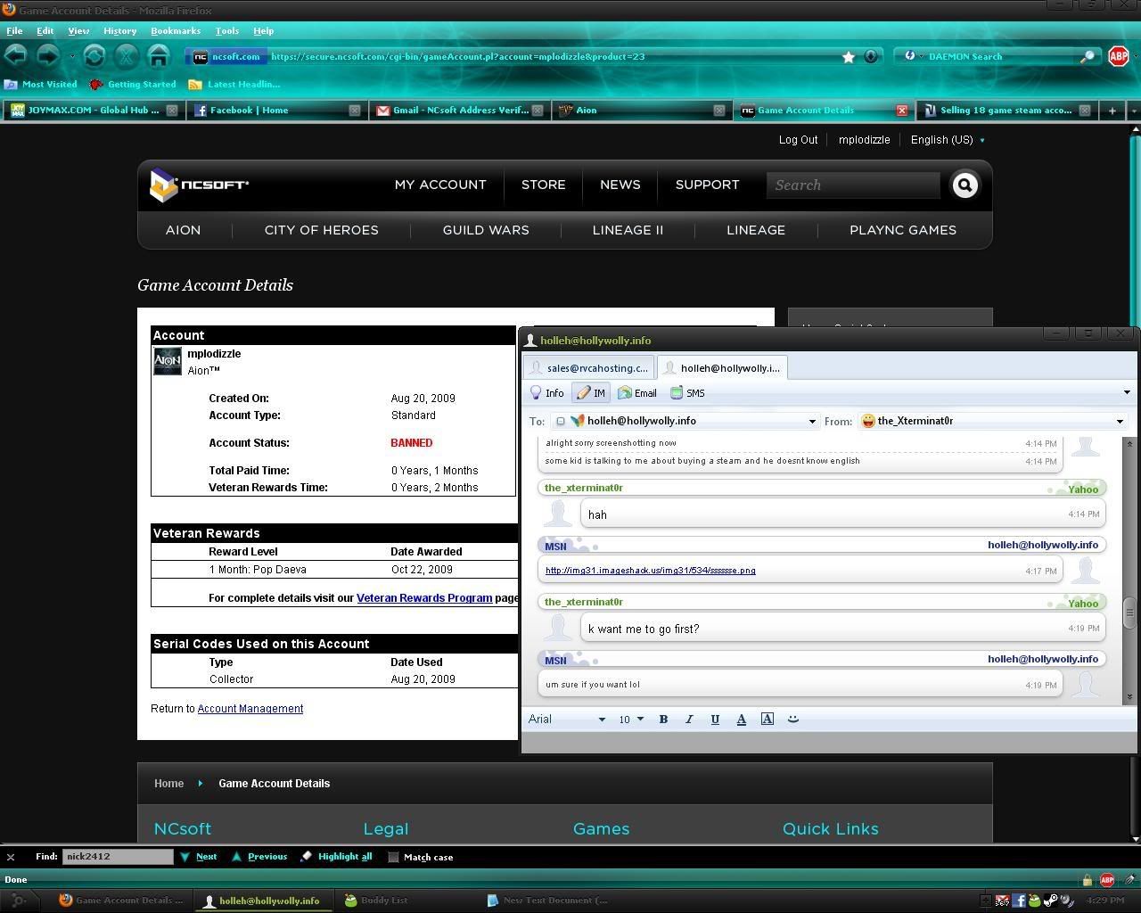1141x913 pixels.
Task: Switch to the Gmail NCsoft Address Verif tab
Action: click(x=459, y=111)
